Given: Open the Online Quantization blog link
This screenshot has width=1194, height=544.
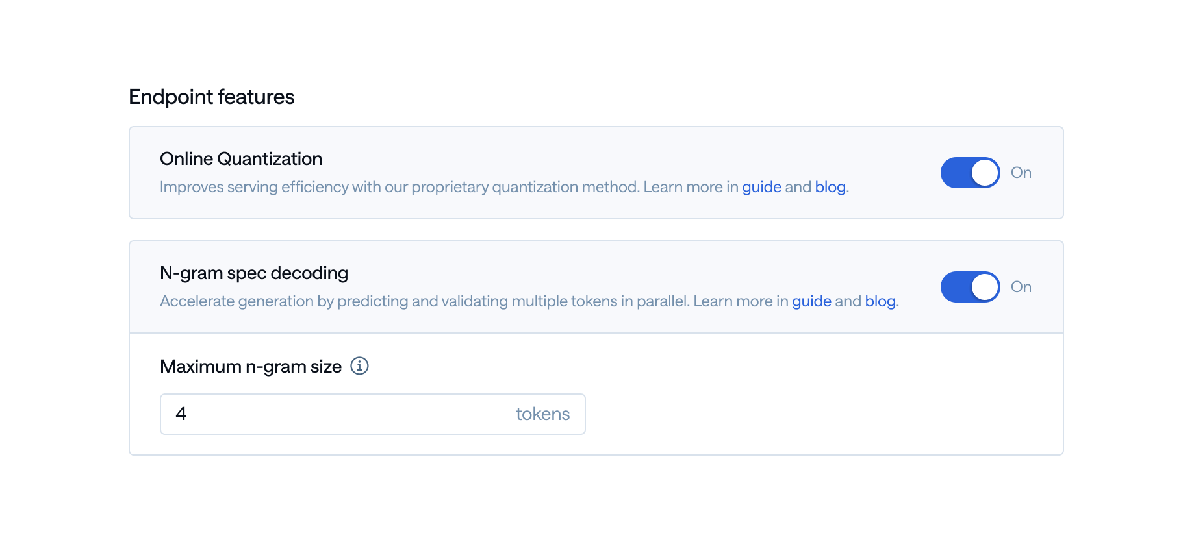Looking at the screenshot, I should click(x=830, y=187).
